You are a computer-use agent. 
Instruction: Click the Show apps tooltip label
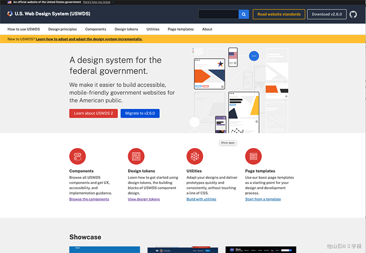click(x=228, y=142)
